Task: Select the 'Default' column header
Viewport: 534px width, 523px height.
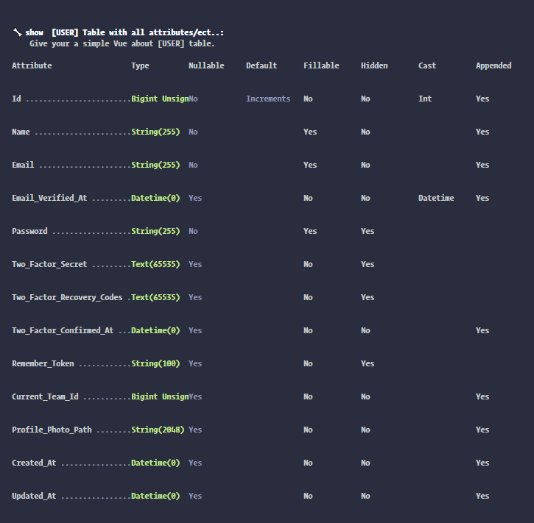Action: point(261,65)
